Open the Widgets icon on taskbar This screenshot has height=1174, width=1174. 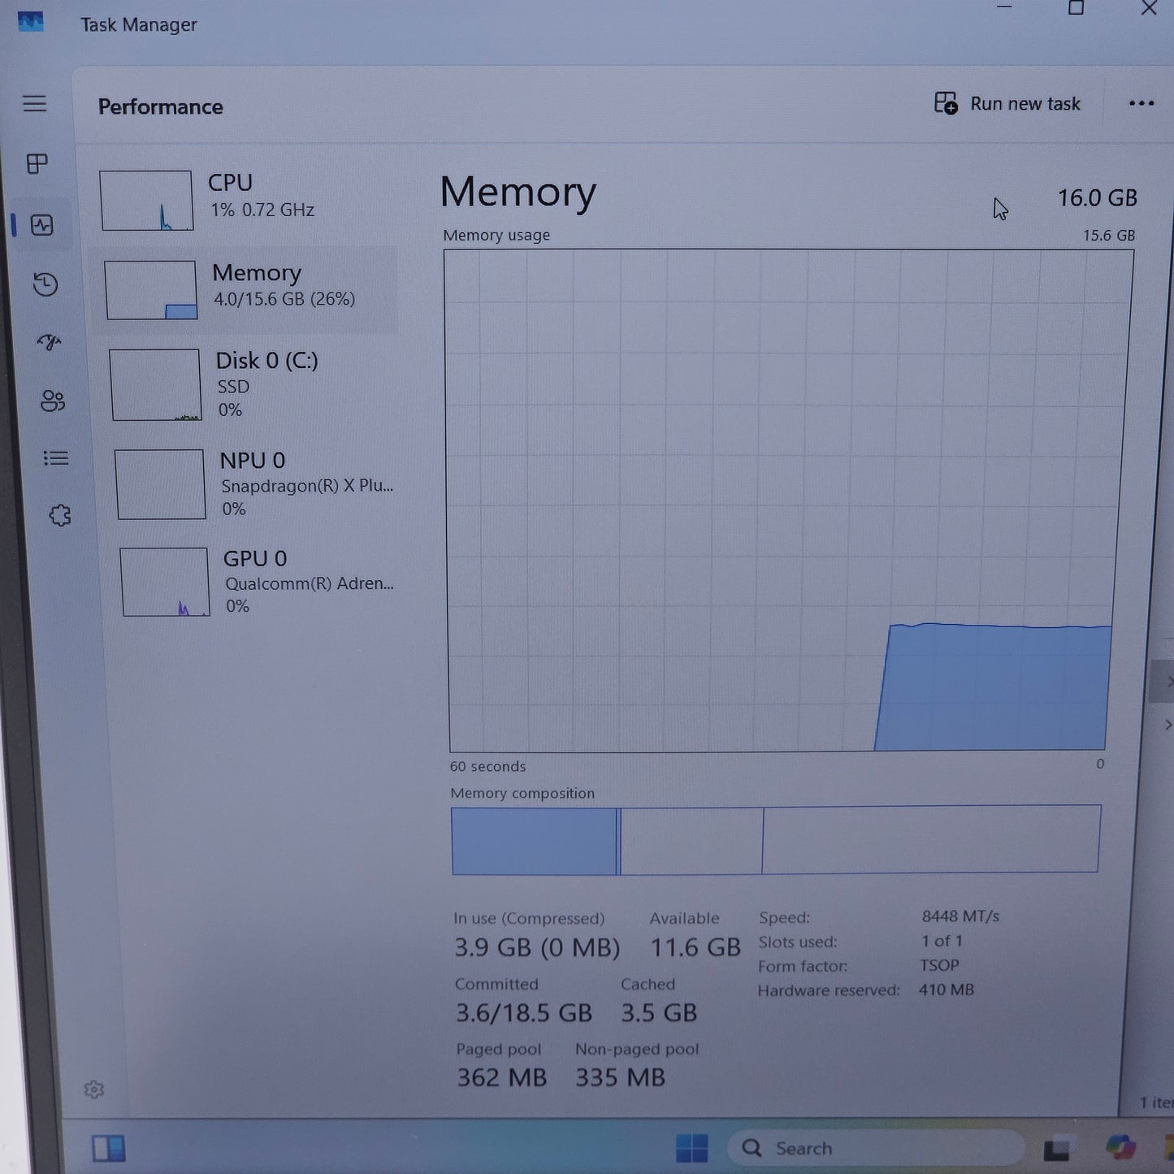click(x=108, y=1148)
